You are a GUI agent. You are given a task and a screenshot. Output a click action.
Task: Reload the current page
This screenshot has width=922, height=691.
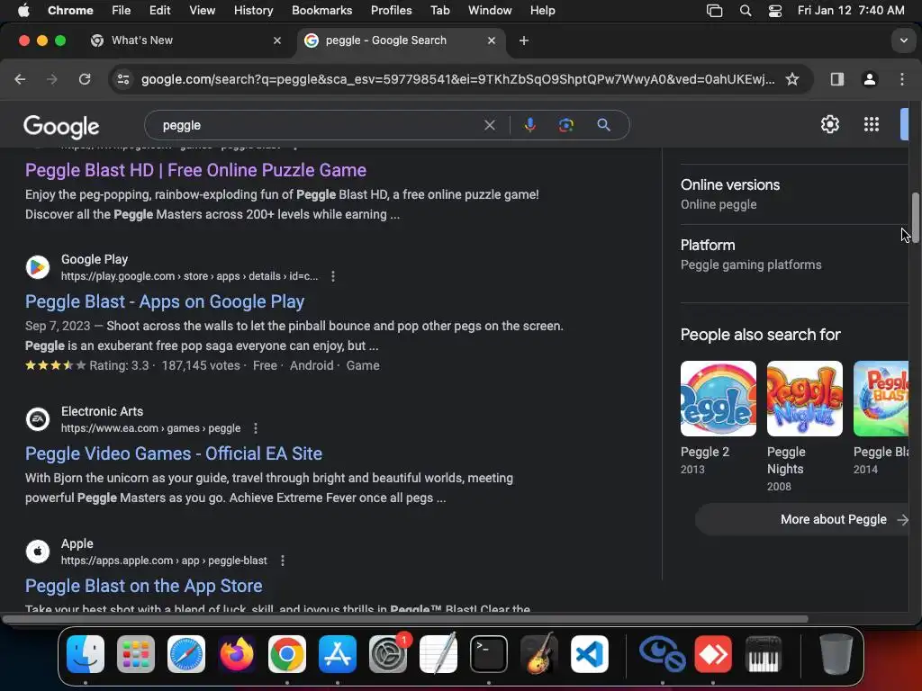[x=85, y=79]
